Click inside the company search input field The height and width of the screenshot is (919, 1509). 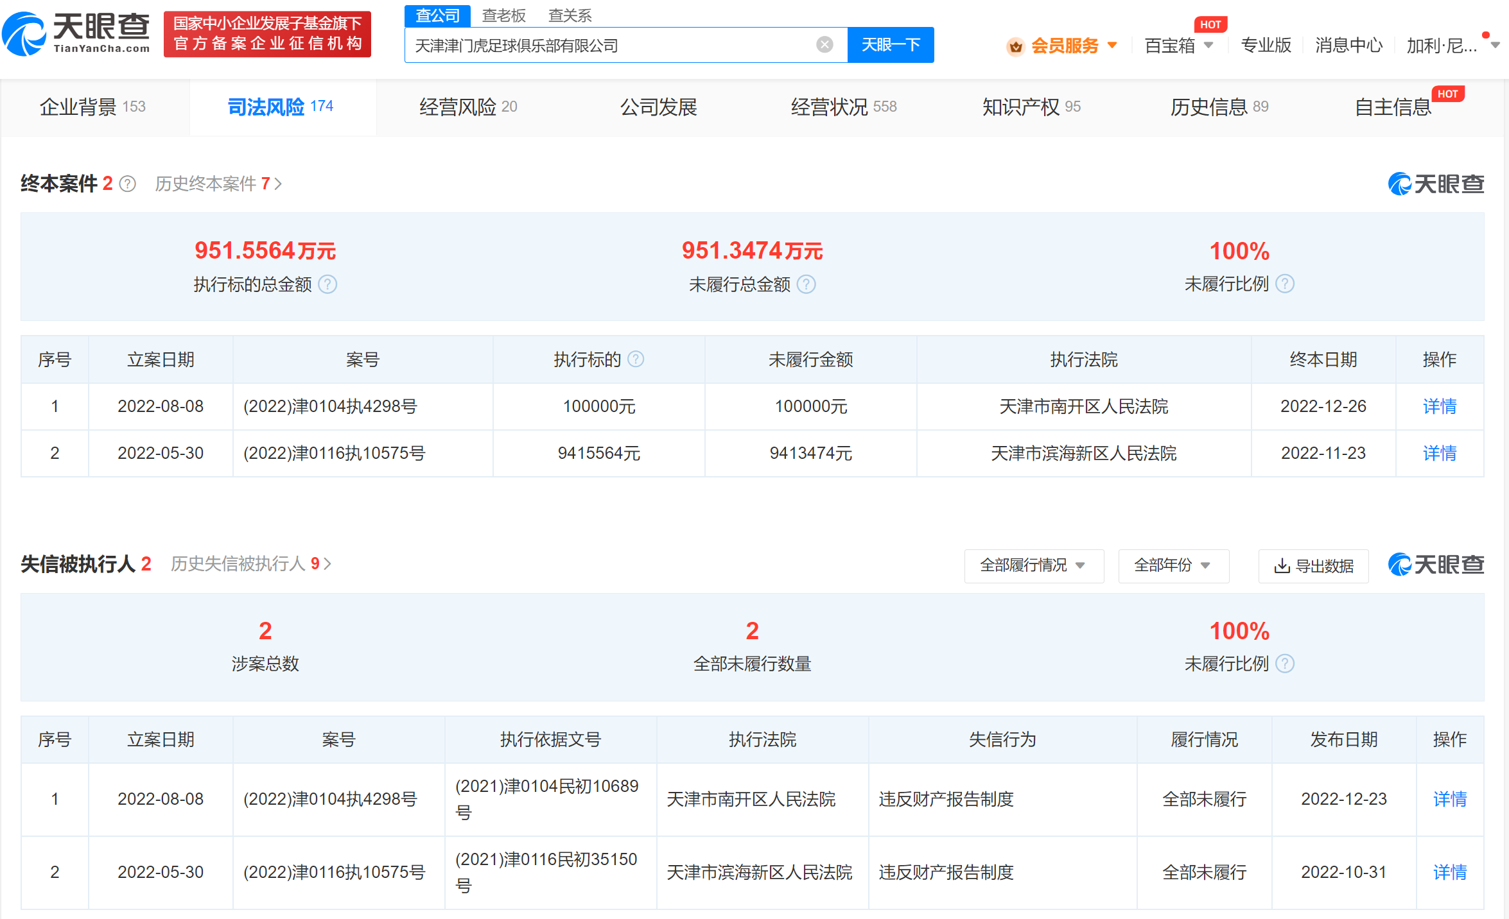(610, 44)
